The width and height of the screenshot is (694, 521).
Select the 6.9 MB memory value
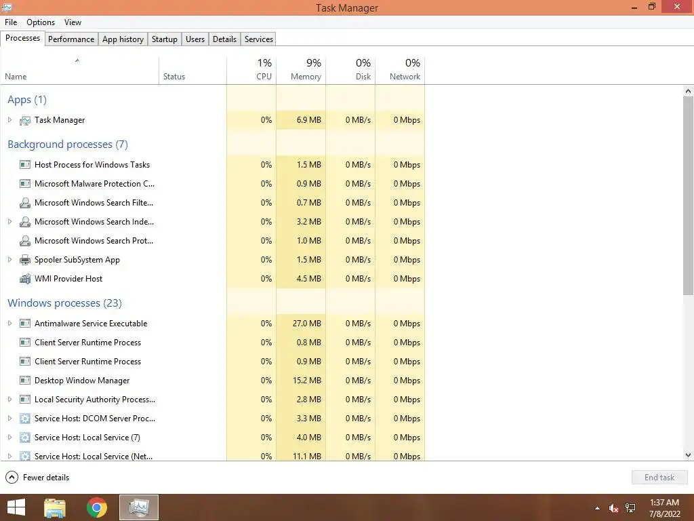click(x=309, y=120)
